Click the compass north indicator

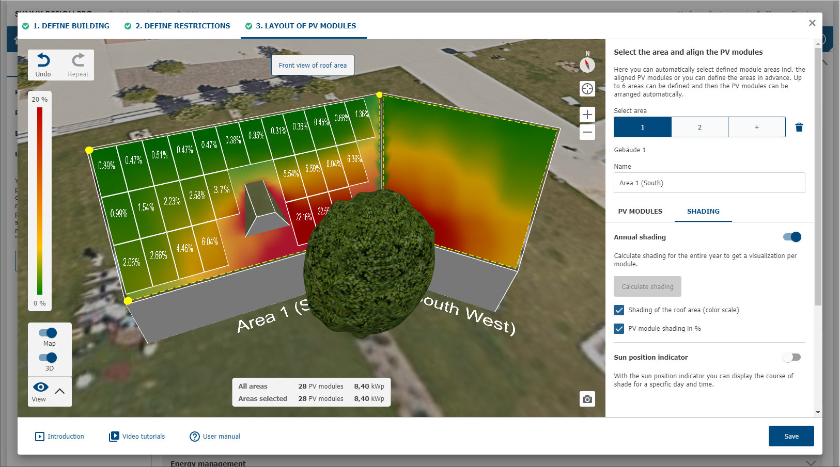tap(587, 65)
